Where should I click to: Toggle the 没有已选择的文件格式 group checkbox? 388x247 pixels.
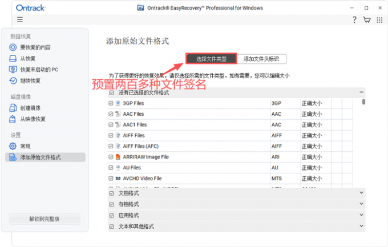(x=112, y=93)
